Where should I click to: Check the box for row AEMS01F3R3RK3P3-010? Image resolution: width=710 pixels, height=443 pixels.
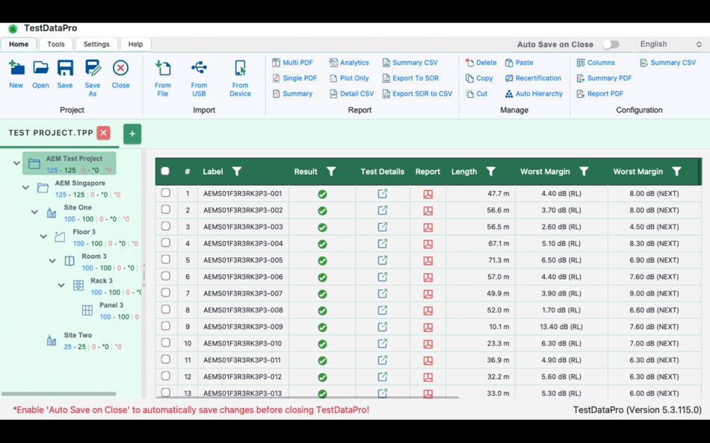pyautogui.click(x=166, y=343)
